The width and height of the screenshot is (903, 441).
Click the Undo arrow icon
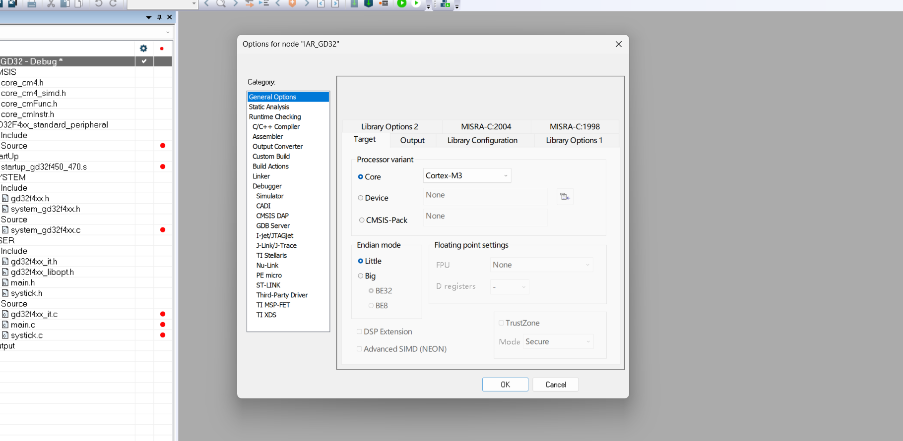(99, 3)
